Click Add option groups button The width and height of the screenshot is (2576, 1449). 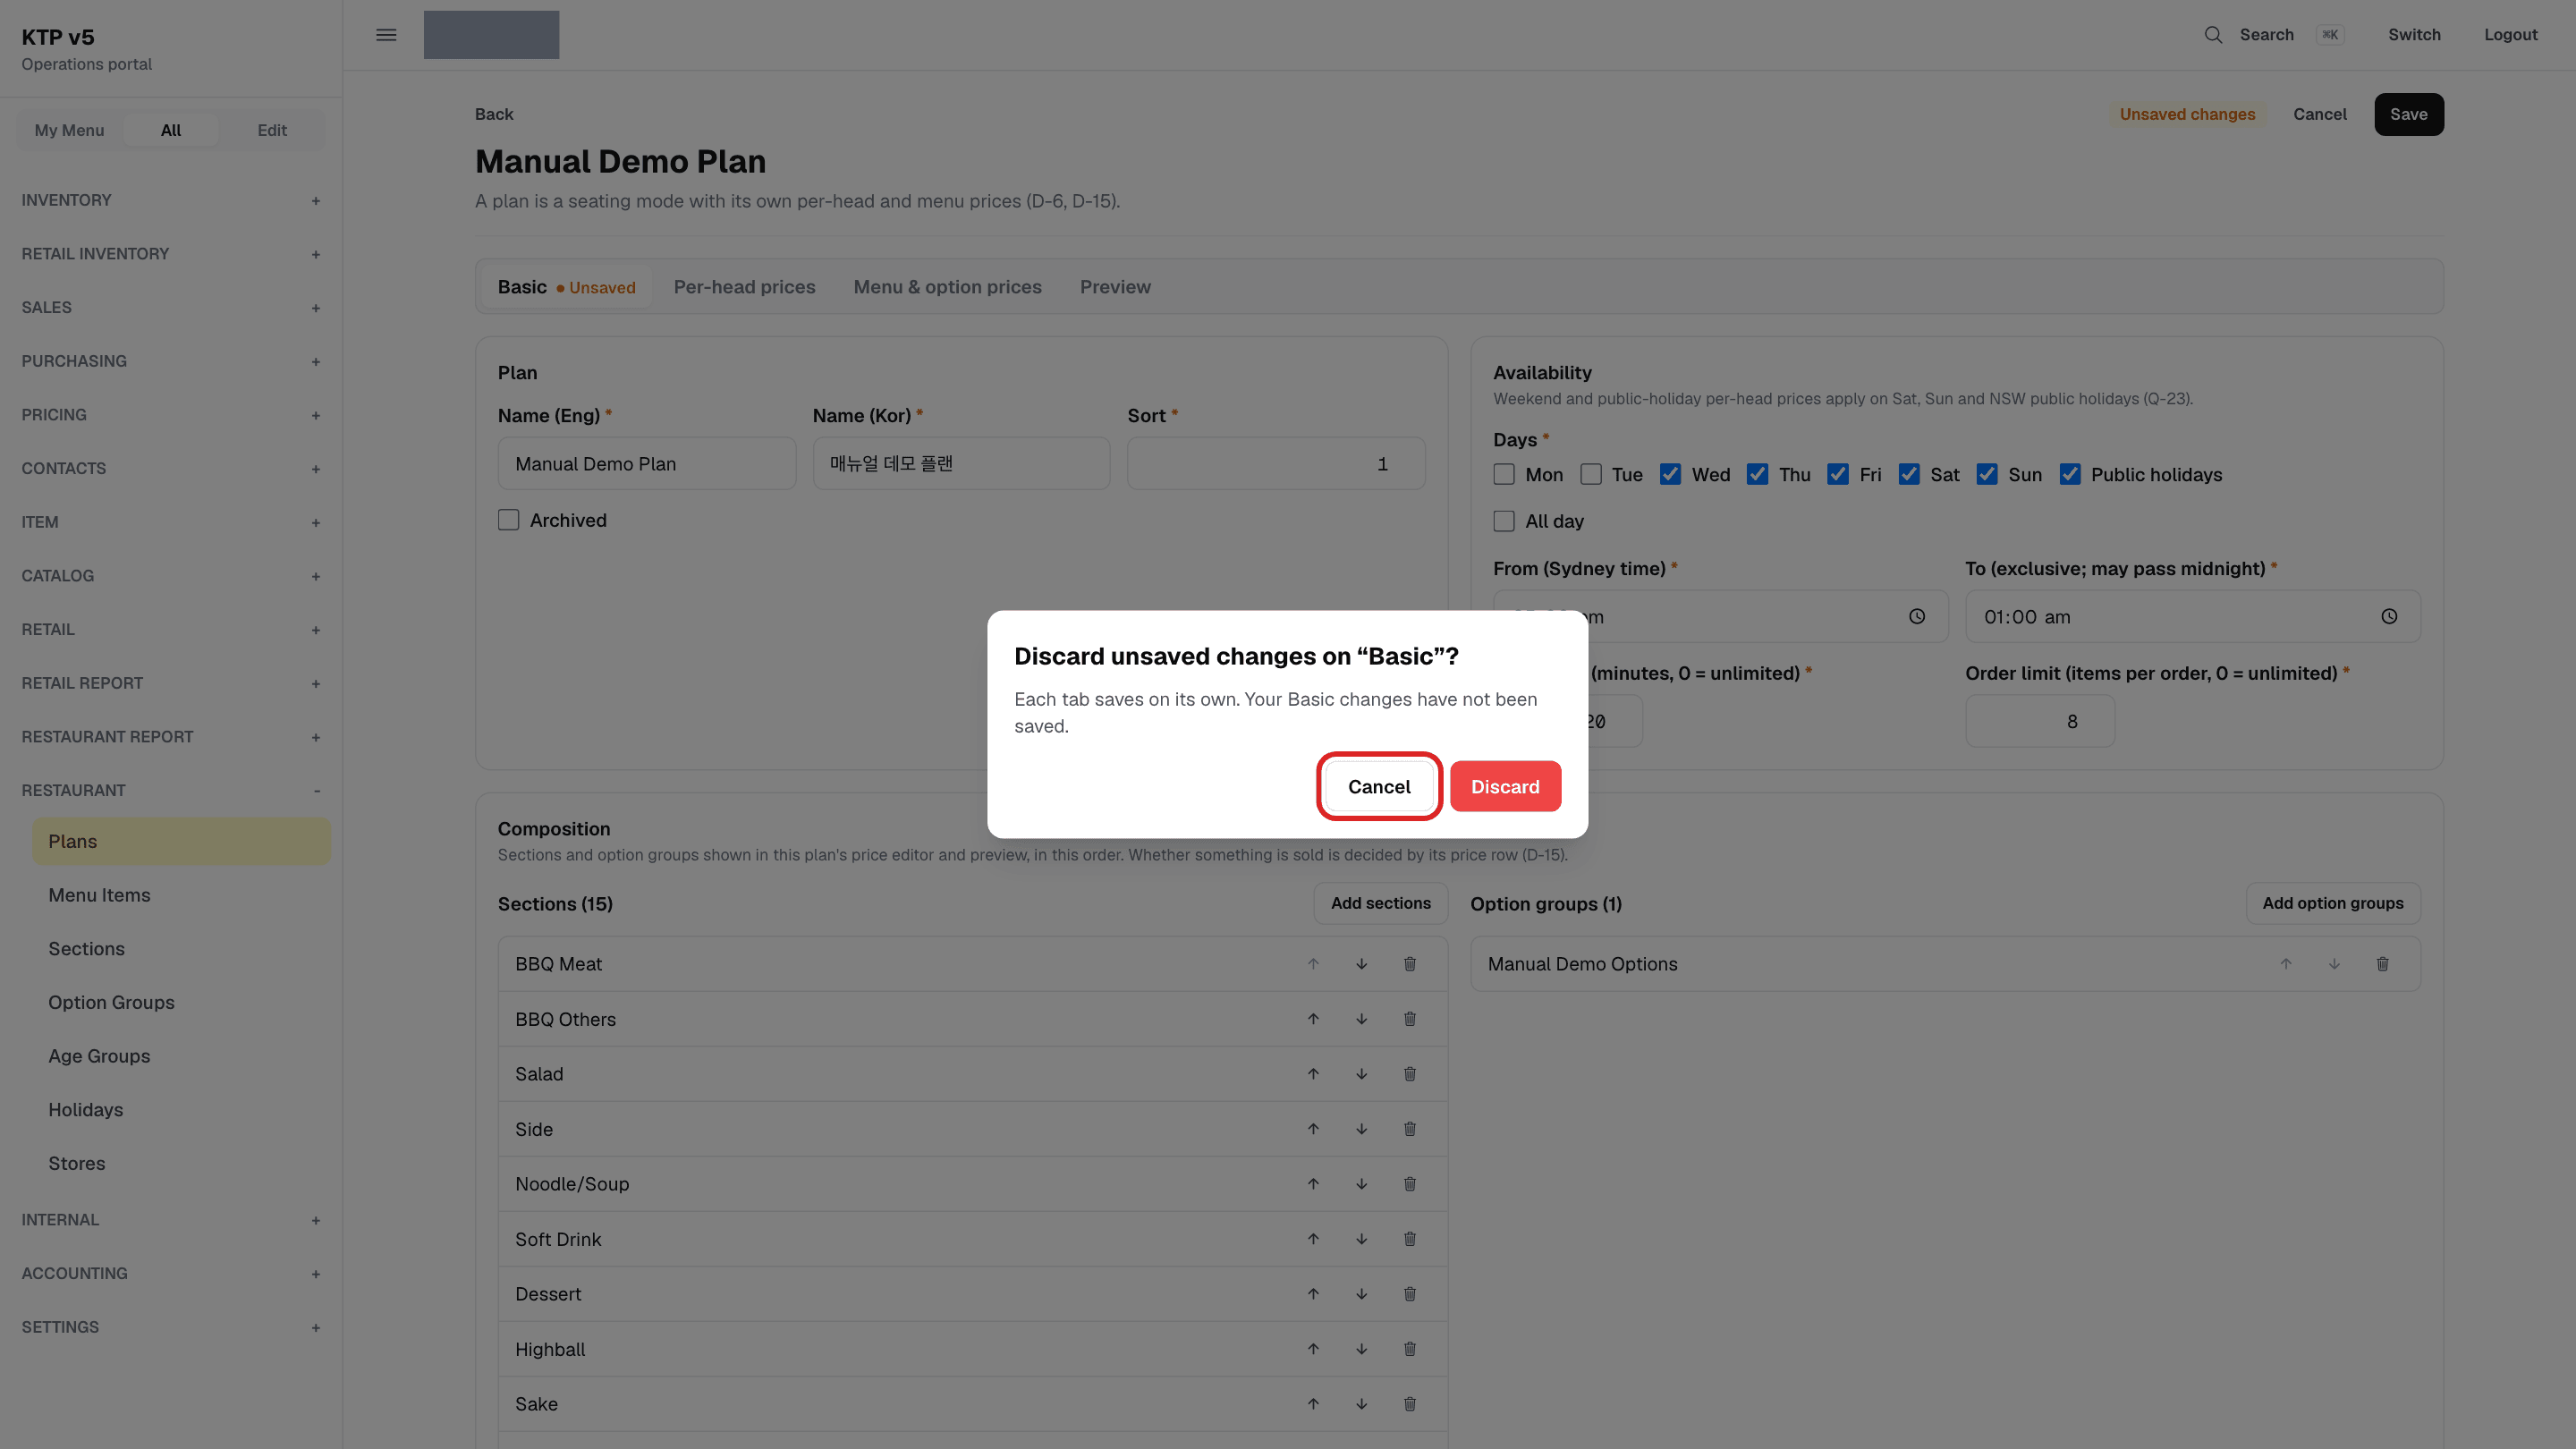(x=2332, y=903)
